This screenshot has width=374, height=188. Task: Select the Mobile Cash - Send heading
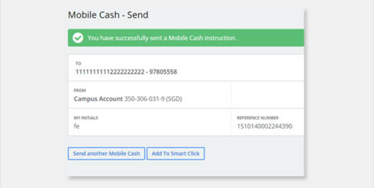(108, 15)
